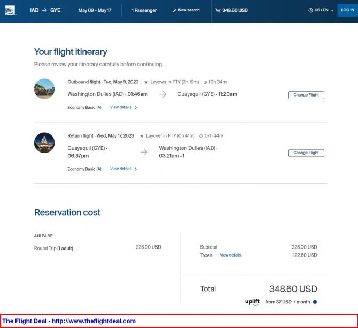Viewport: 358px width, 328px height.
Task: Open the 1 Passenger selector
Action: [144, 10]
